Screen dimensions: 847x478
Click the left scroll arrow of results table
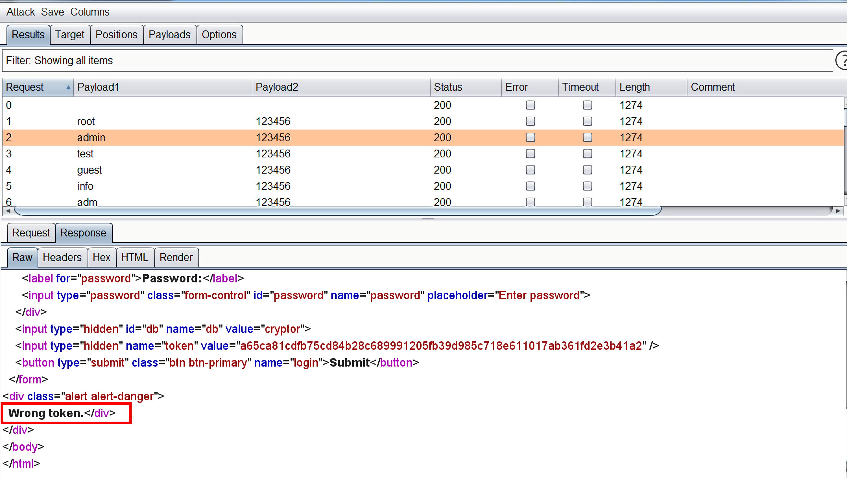click(x=8, y=211)
